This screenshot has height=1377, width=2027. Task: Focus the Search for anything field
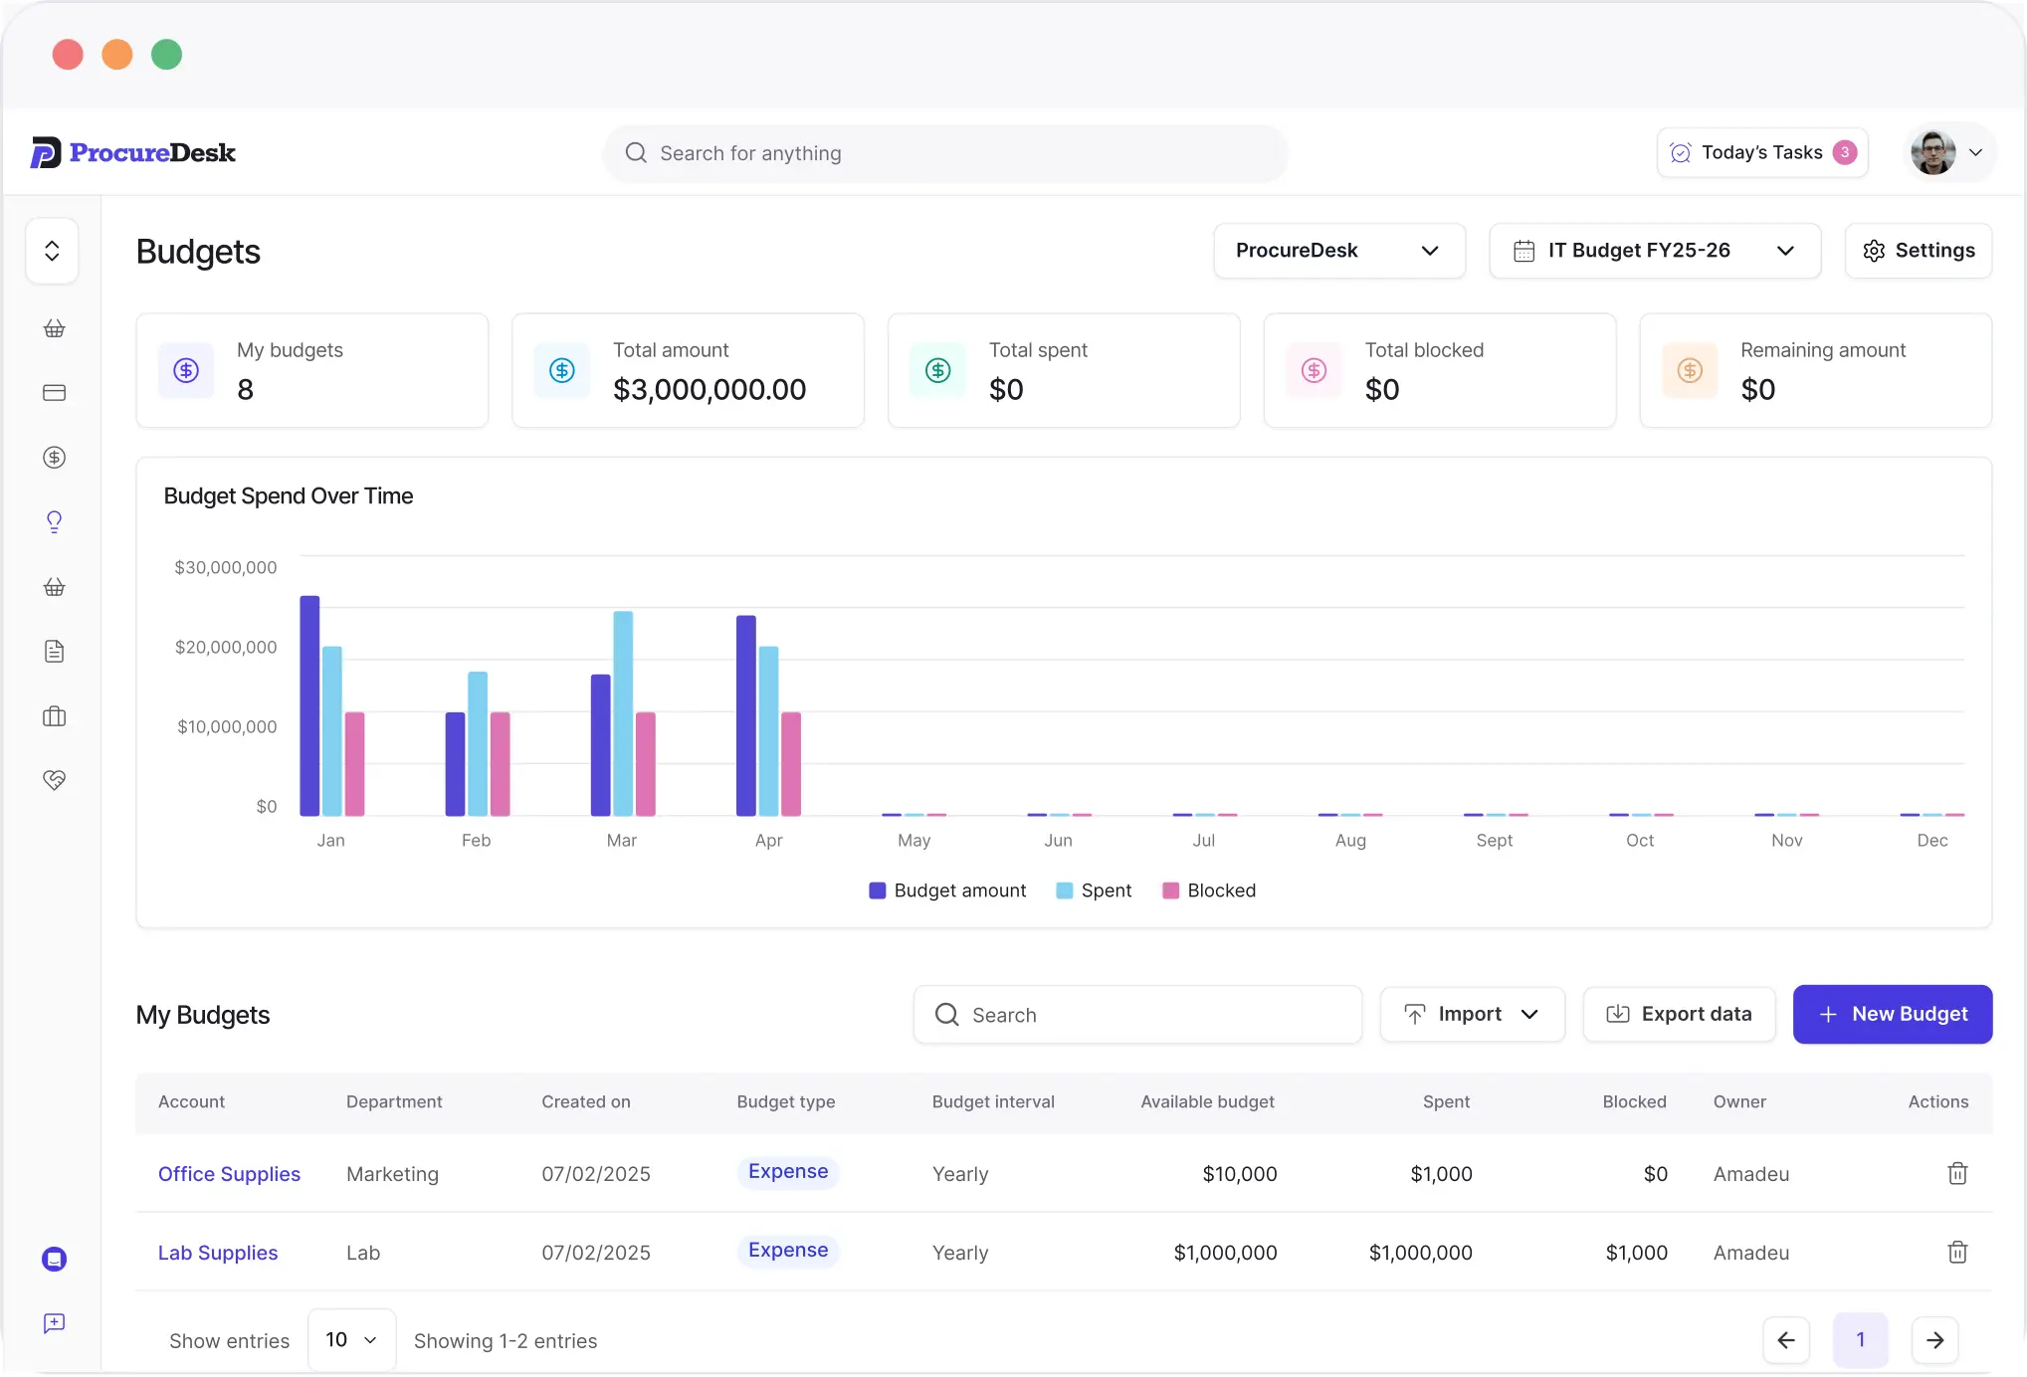[945, 153]
